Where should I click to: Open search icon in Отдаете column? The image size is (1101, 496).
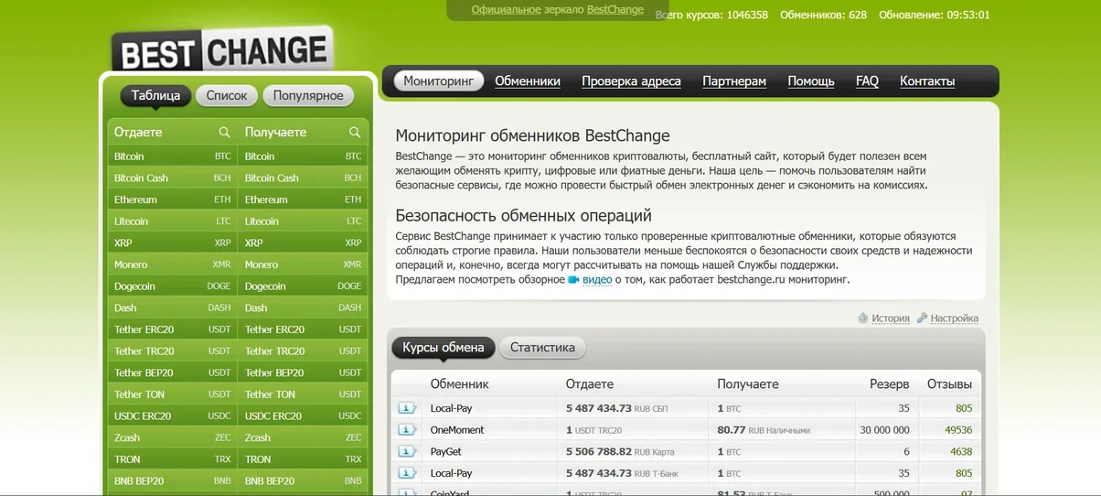click(x=224, y=132)
